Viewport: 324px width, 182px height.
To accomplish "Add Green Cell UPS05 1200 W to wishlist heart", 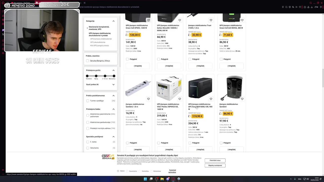I will pos(148,20).
